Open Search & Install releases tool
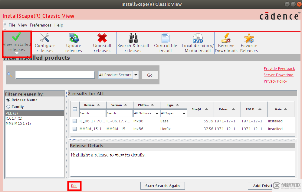Image resolution: width=302 pixels, height=192 pixels. [x=133, y=43]
